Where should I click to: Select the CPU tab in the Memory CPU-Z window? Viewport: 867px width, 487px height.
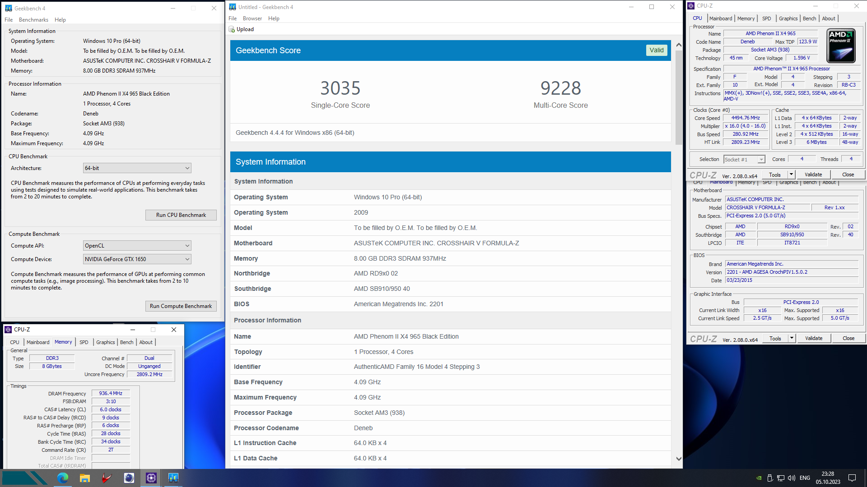(14, 342)
